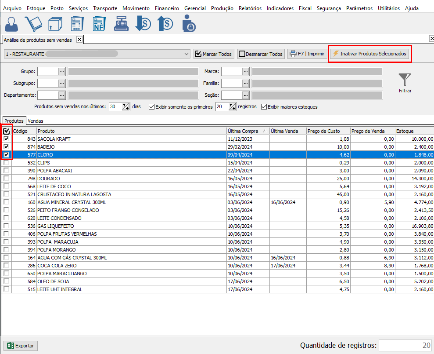
Task: Open the product box toolbar icon
Action: (54, 24)
